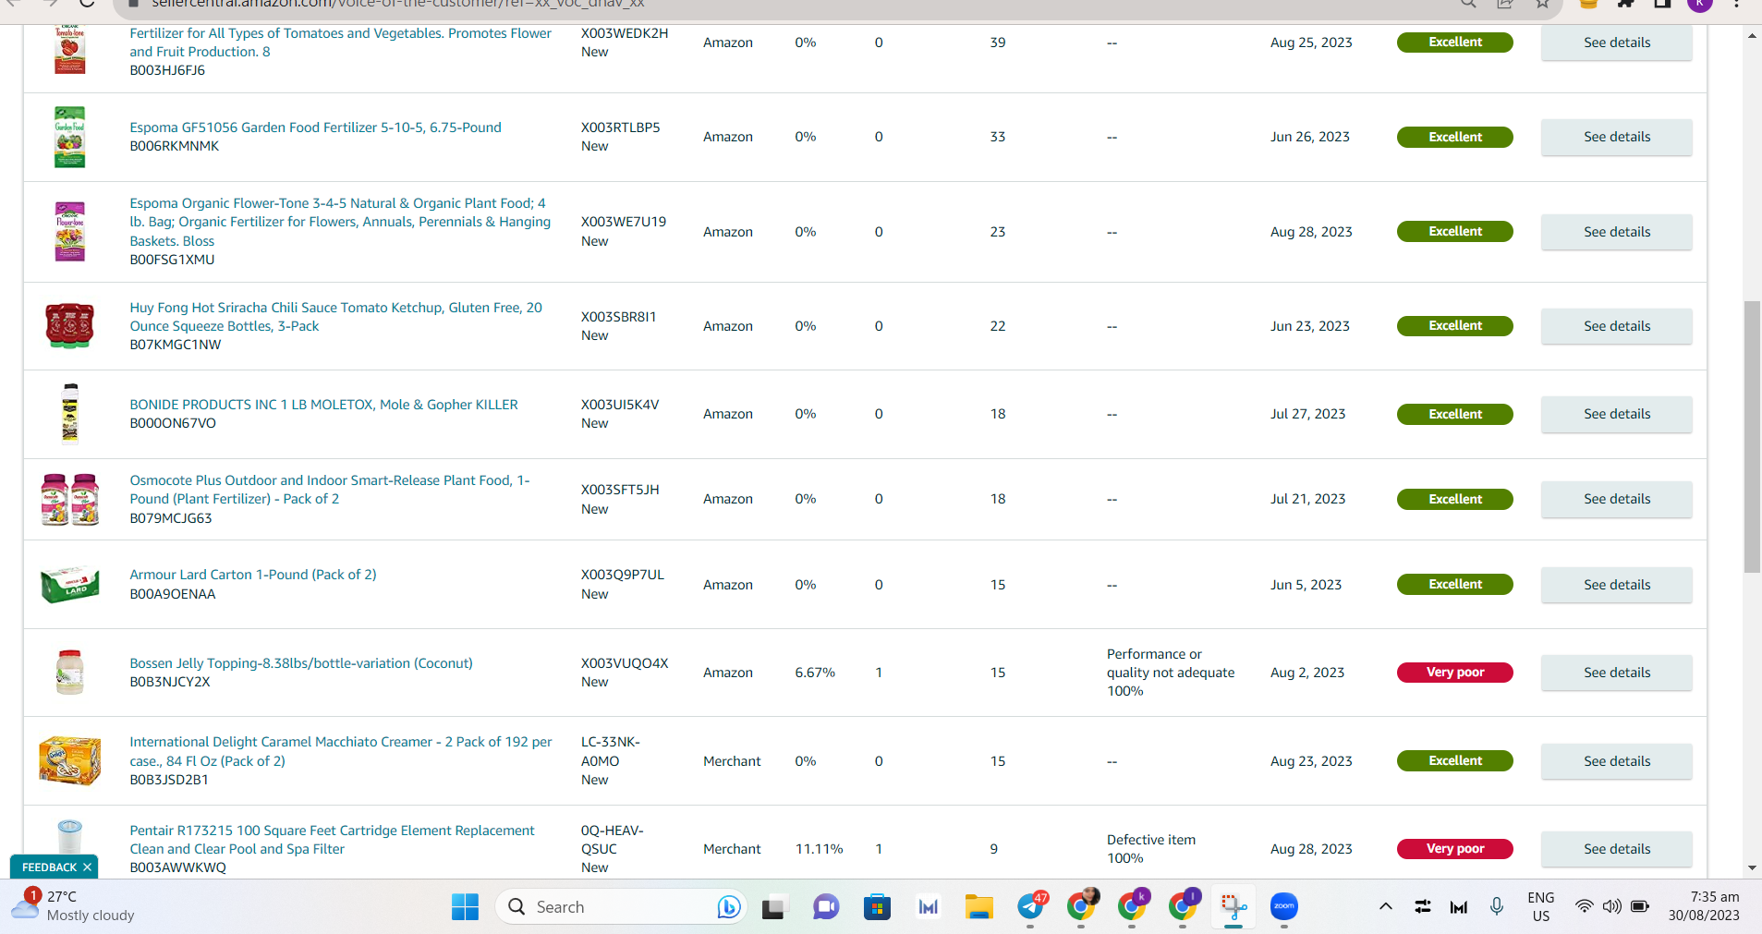The height and width of the screenshot is (934, 1762).
Task: Open Espoma Organic Flower-Tone product link
Action: (340, 222)
